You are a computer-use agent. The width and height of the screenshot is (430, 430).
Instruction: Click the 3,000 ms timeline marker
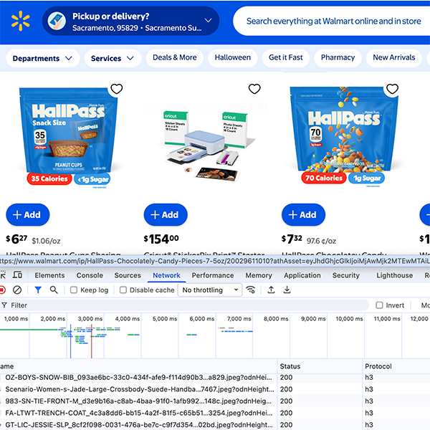click(90, 319)
